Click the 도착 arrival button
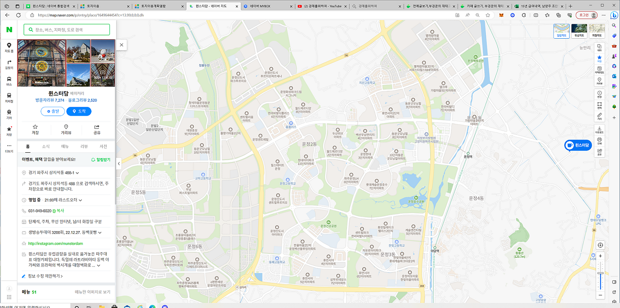620x308 pixels. pos(79,111)
